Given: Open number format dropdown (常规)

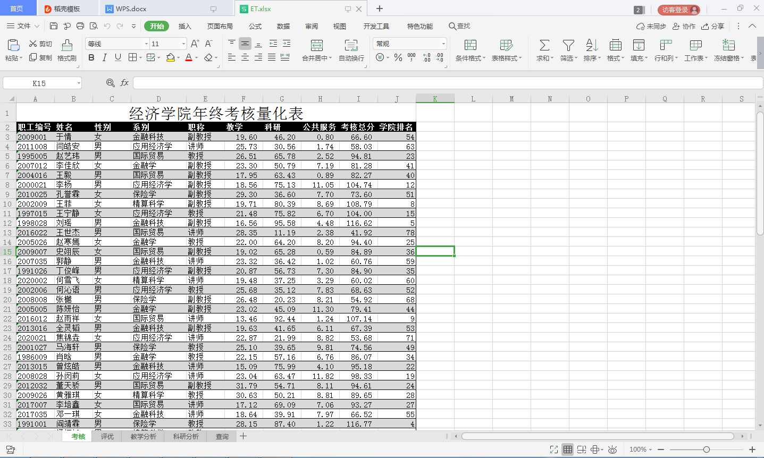Looking at the screenshot, I should pos(443,44).
